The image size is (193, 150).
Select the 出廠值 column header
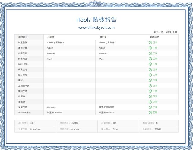pyautogui.click(x=51, y=37)
